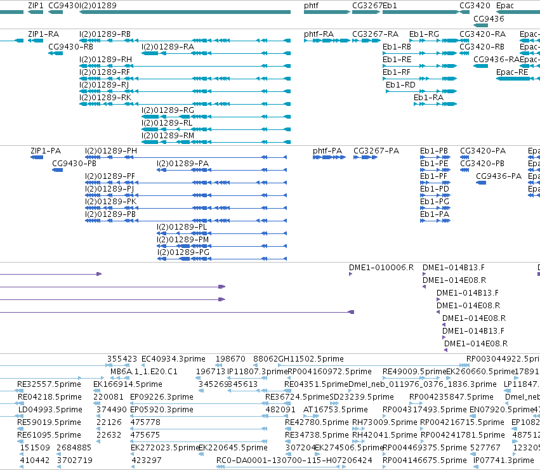Select transcript Eb1-RB
Screen dimensions: 540x470
(x=397, y=47)
